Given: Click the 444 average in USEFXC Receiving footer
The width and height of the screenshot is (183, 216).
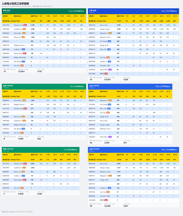Looking at the screenshot, I should click(x=39, y=139).
